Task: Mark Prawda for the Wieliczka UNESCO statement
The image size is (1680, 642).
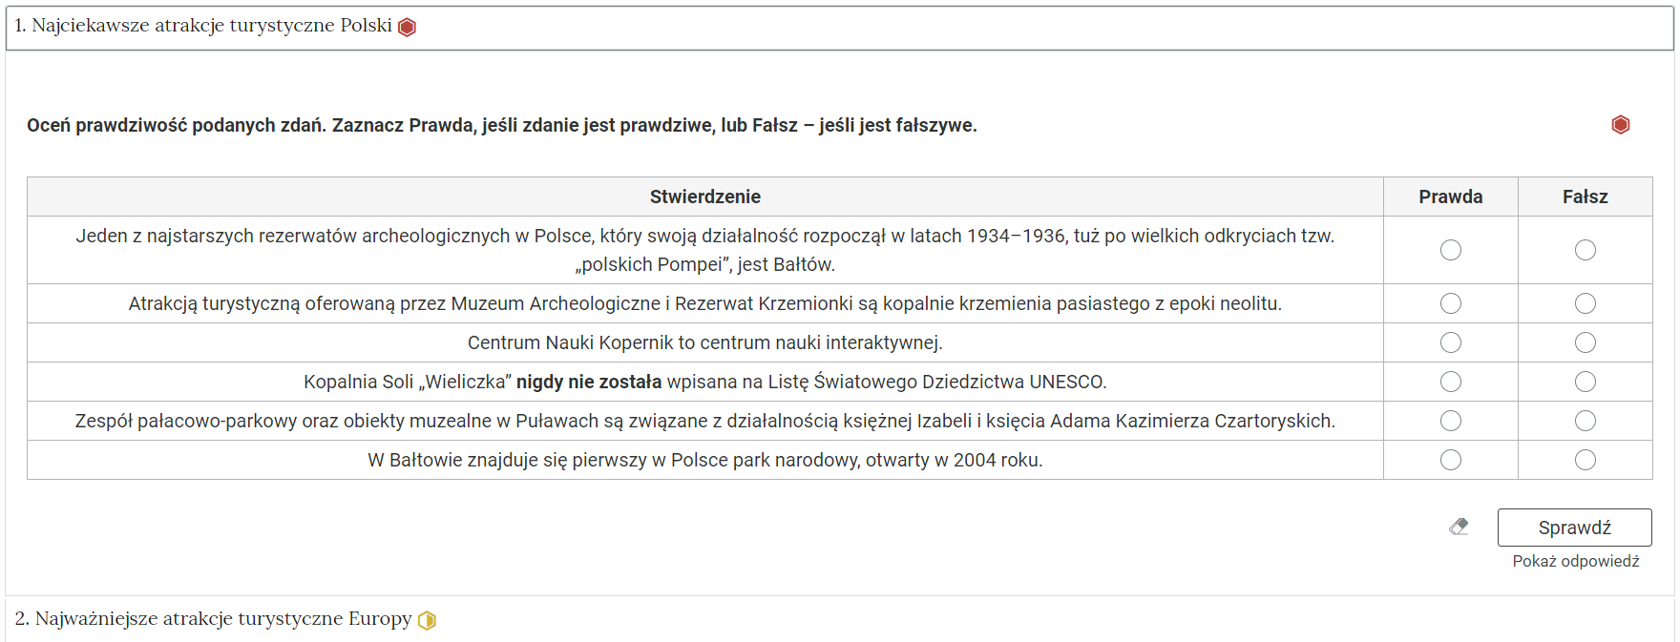Action: [x=1450, y=382]
